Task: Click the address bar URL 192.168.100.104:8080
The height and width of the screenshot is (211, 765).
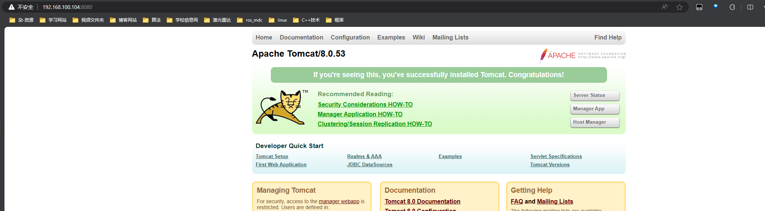Action: point(67,7)
